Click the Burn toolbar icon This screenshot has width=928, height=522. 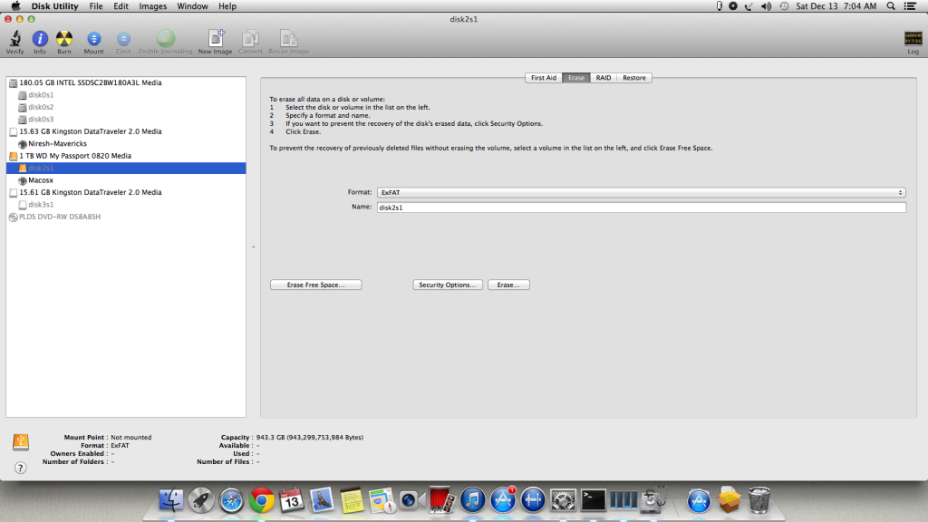64,39
